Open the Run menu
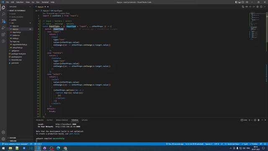Viewport: 268px width, 151px height. 38,2
